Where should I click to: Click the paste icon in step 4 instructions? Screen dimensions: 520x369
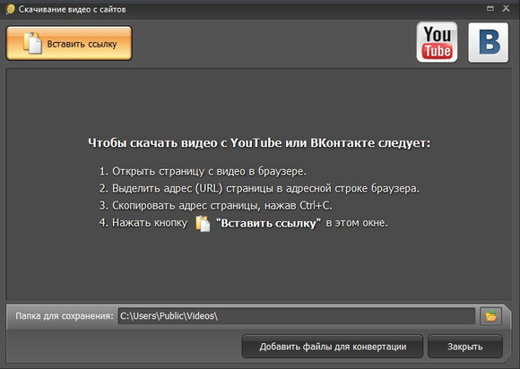(203, 224)
